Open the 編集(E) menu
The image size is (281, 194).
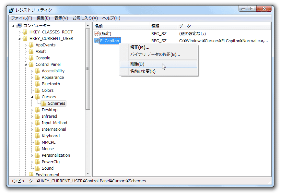tap(43, 18)
